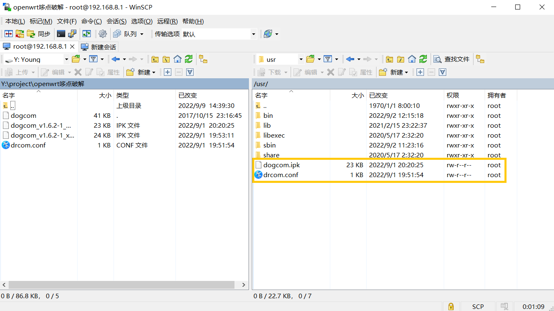The width and height of the screenshot is (554, 311).
Task: Open the terminal console icon
Action: tap(61, 34)
